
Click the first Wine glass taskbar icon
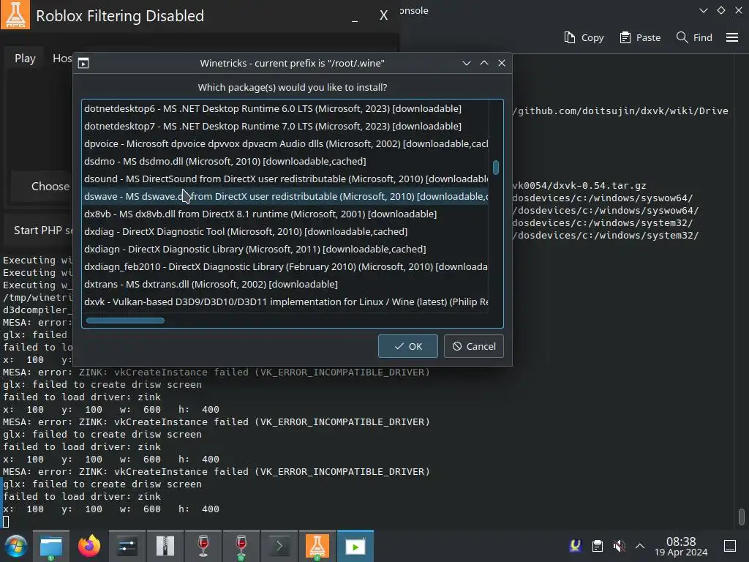pyautogui.click(x=203, y=546)
